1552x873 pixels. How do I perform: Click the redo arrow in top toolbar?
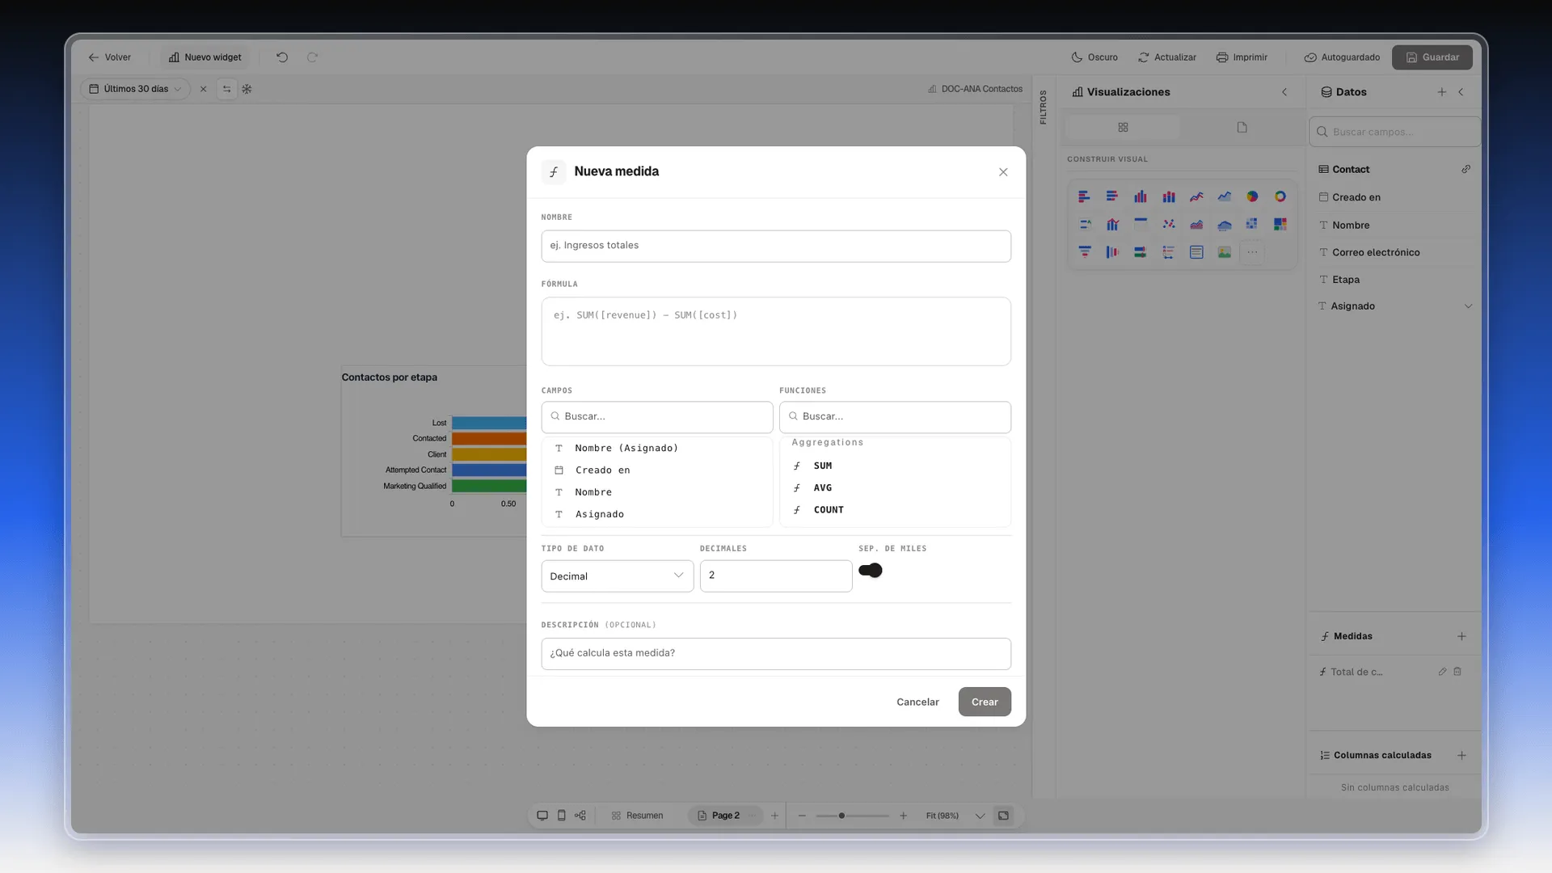[312, 57]
